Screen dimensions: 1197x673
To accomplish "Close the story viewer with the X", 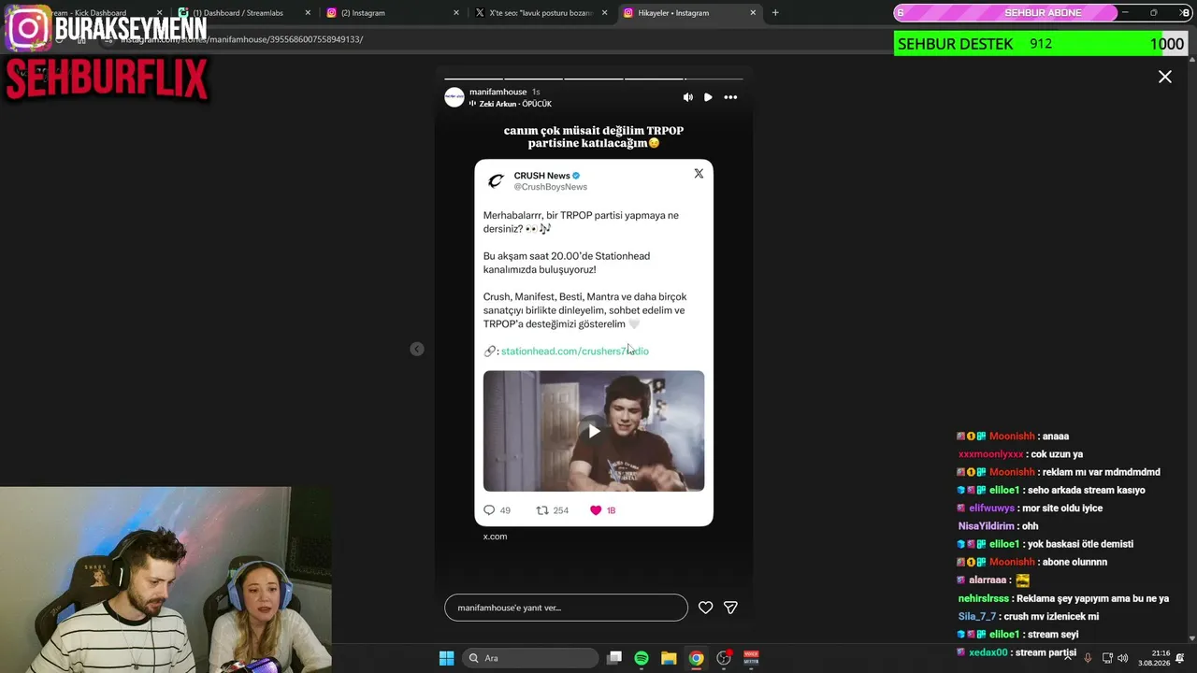I will [1165, 77].
